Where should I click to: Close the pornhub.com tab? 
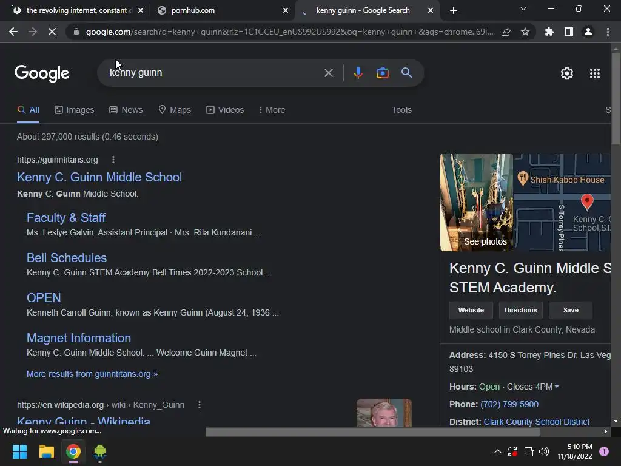[x=286, y=10]
